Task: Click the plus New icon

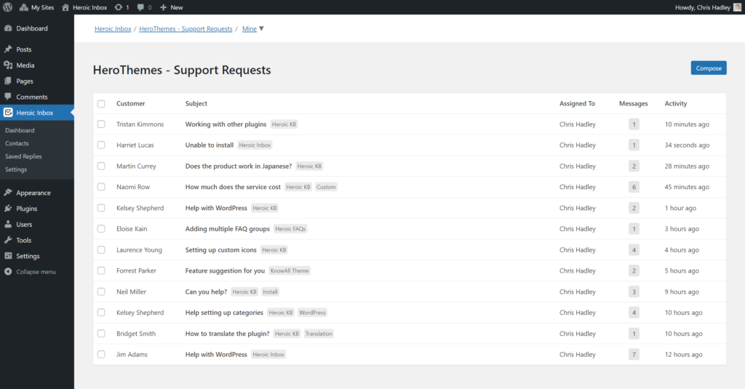Action: tap(163, 7)
